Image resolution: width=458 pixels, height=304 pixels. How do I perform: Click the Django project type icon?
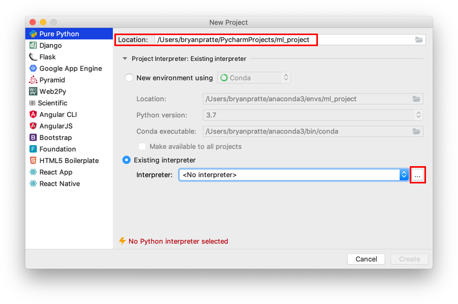tap(33, 46)
